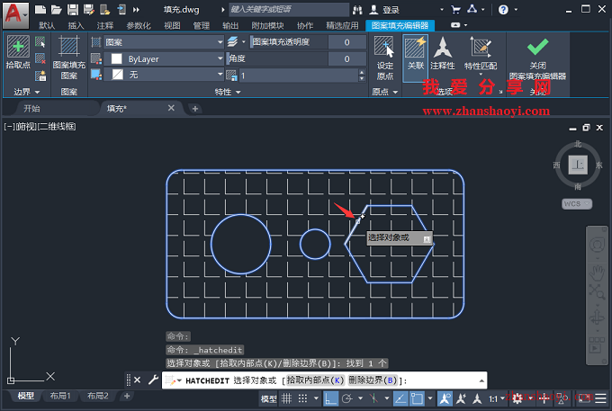
Task: Toggle isometric drafting in status bar
Action: 373,398
